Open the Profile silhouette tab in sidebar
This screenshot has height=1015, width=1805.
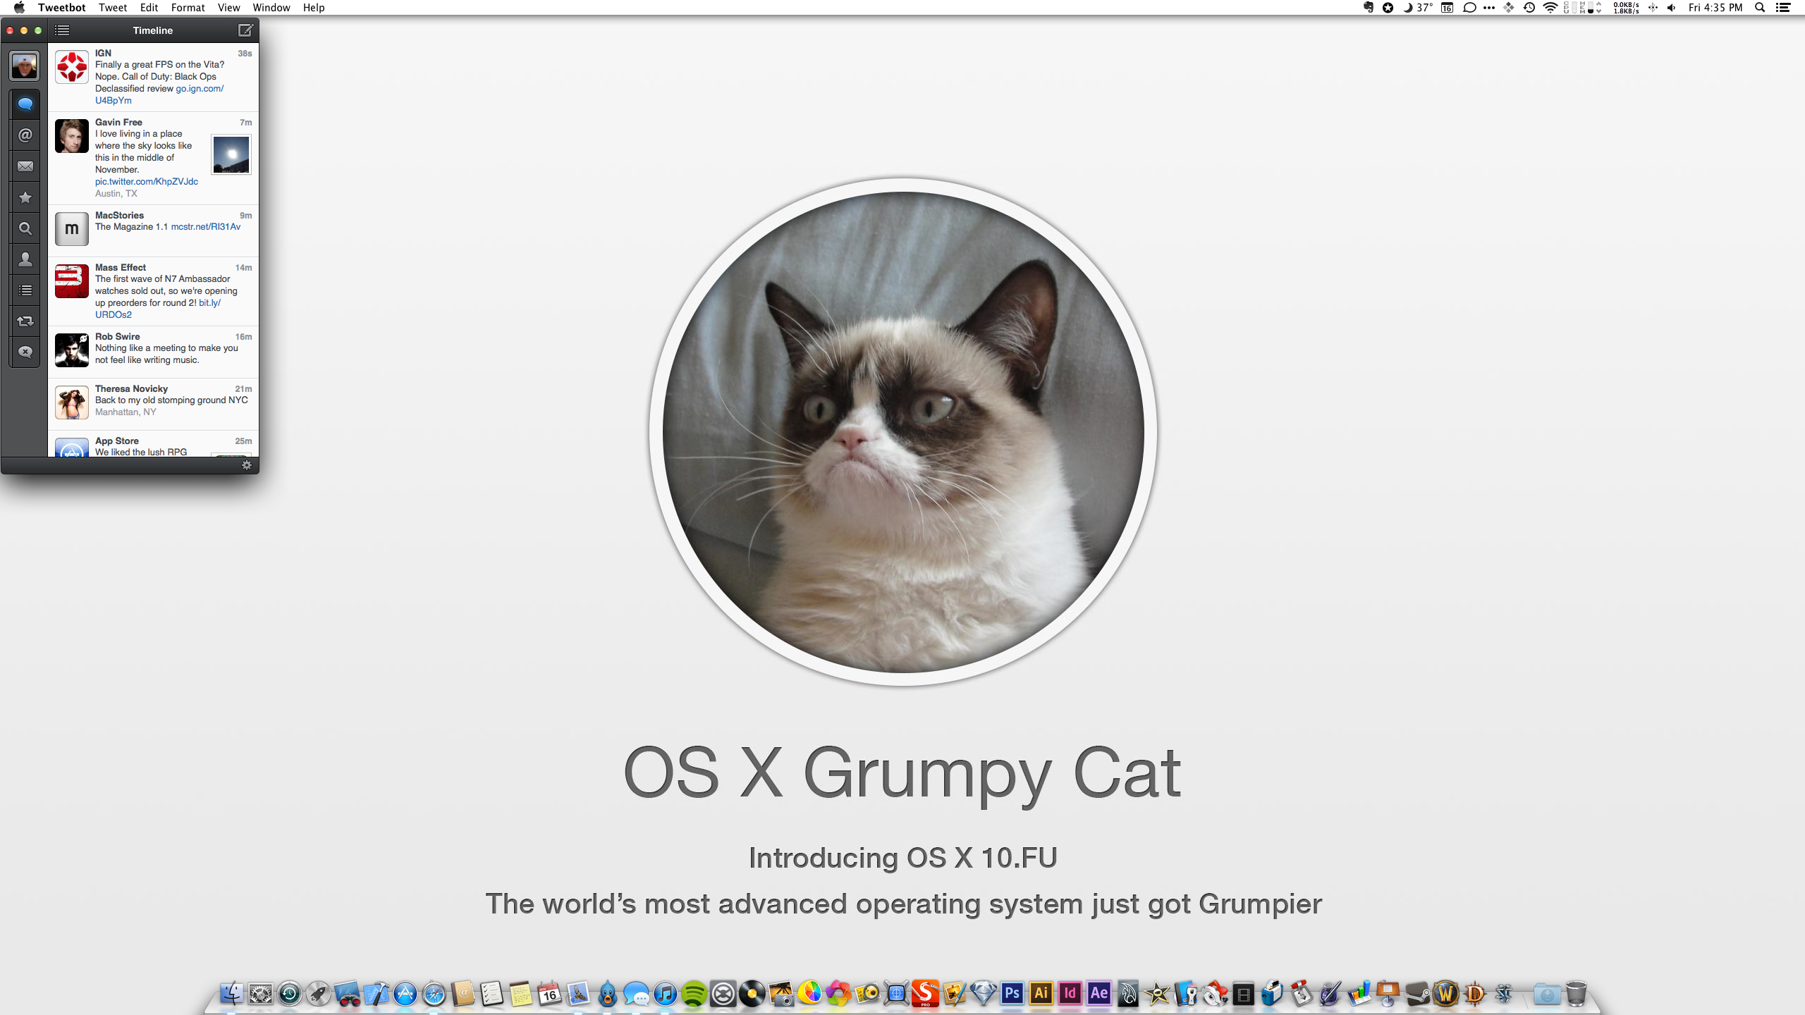pyautogui.click(x=25, y=259)
